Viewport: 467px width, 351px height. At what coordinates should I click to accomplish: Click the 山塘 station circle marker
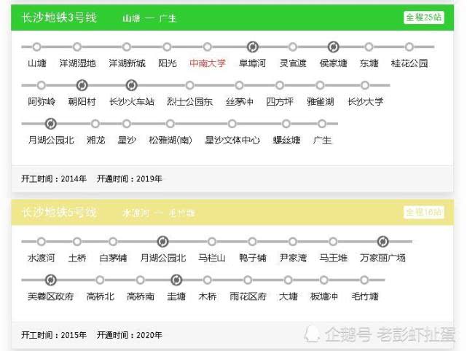[x=37, y=47]
